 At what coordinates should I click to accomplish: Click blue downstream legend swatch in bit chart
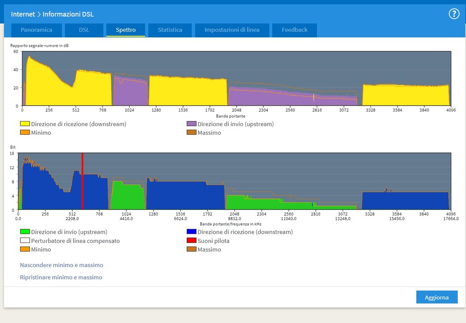(191, 232)
